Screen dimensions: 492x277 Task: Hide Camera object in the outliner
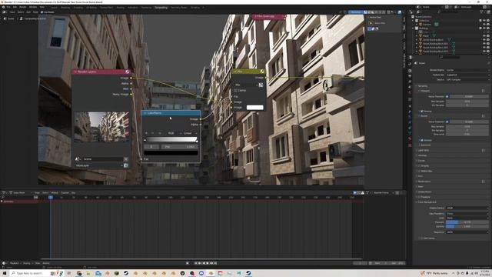pos(484,24)
